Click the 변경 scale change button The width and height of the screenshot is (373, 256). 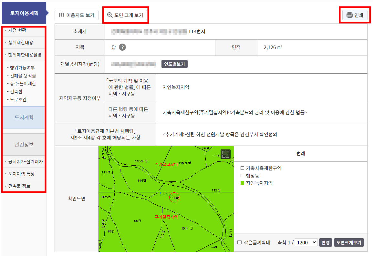pyautogui.click(x=326, y=242)
